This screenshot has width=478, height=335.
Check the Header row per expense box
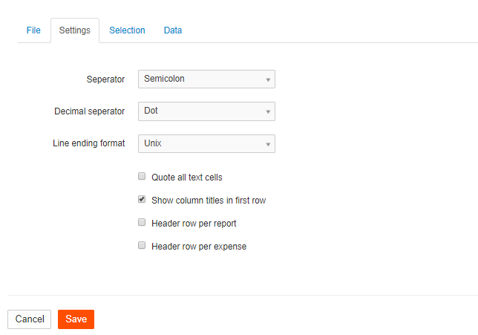(x=142, y=246)
